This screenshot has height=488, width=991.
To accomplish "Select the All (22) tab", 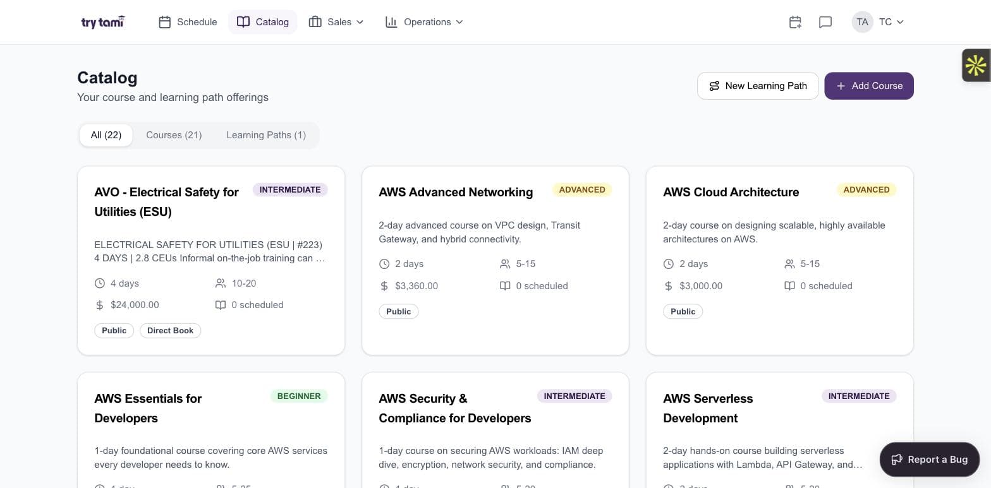I will (x=106, y=135).
